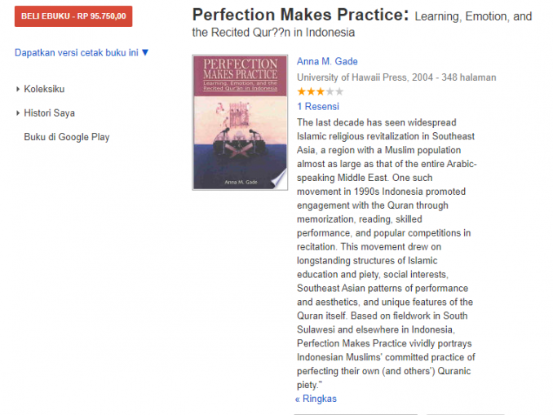Click the fifth gray rating star
Viewport: 553px width, 415px height.
(339, 92)
